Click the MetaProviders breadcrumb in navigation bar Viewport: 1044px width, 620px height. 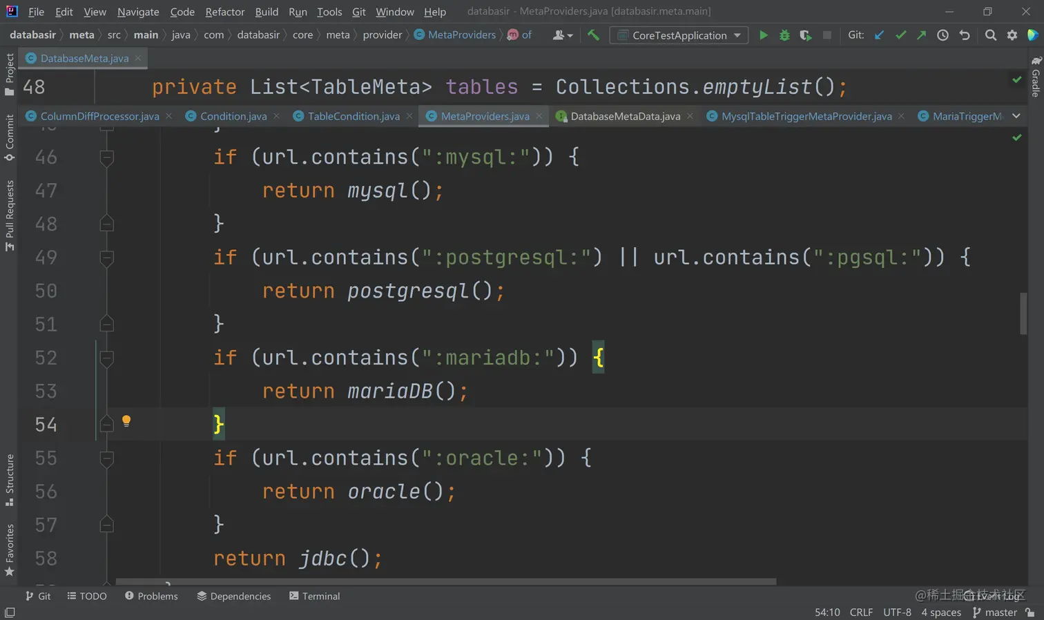[x=454, y=35]
